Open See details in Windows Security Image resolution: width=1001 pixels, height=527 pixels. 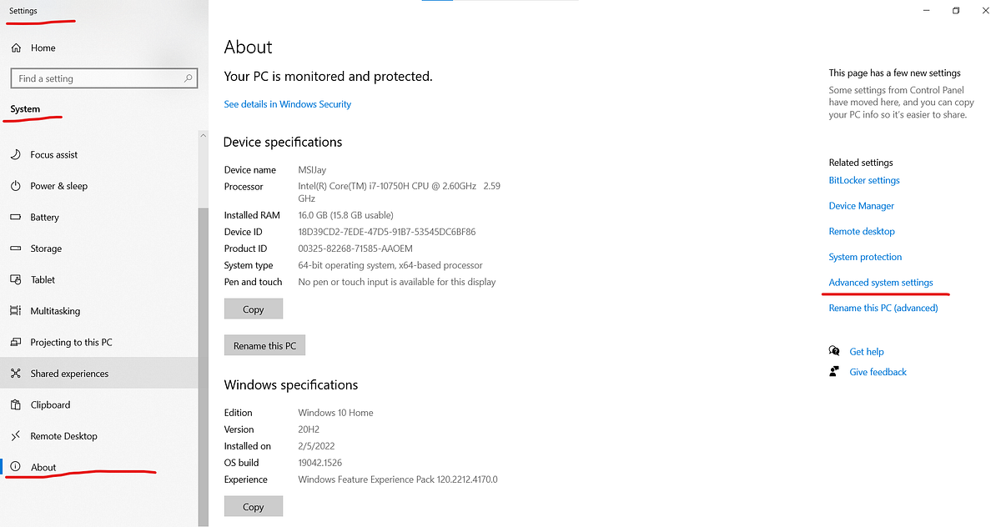coord(287,103)
